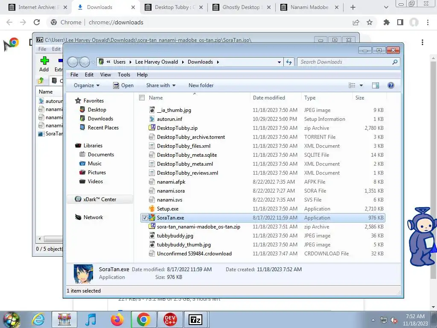Click the Open button in the toolbar

coord(123,85)
